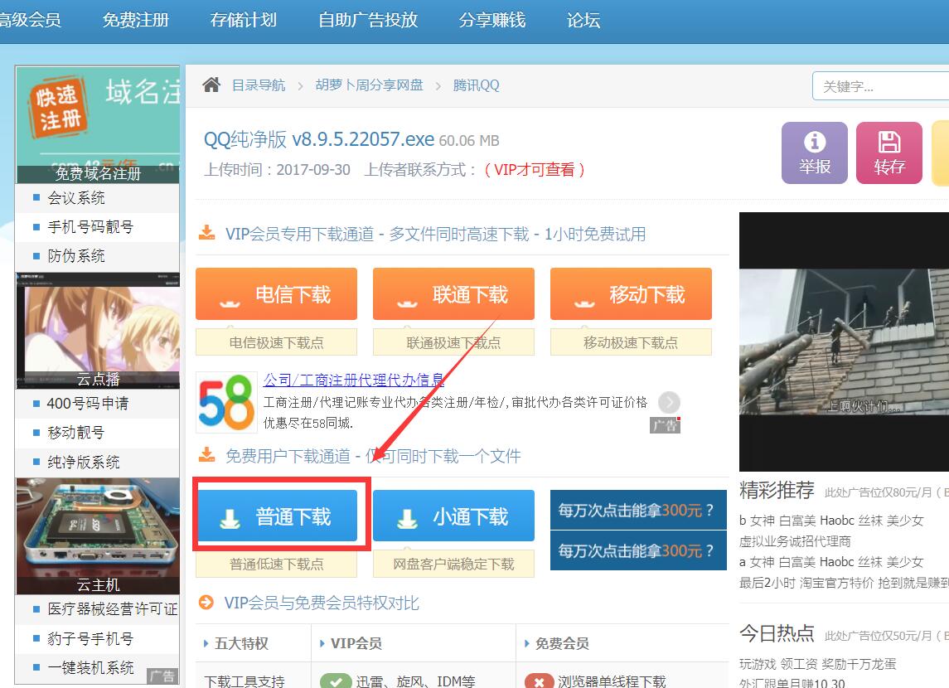Screen dimensions: 949x688
Task: Click the 上传时间：2017-09-30 text
Action: [277, 169]
